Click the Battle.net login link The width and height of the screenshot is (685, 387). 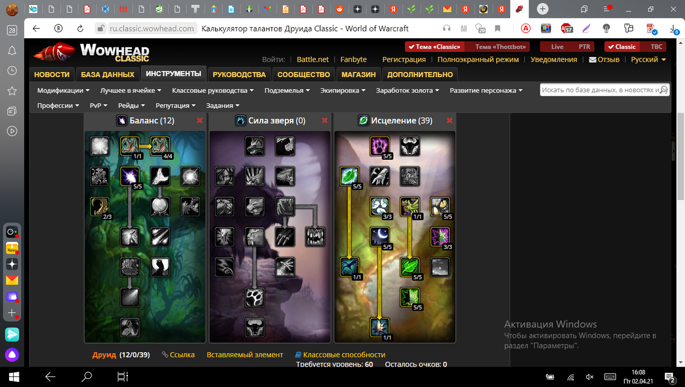tap(313, 59)
